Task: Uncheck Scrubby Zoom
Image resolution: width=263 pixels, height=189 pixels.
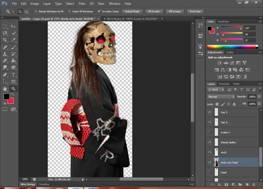Action: (x=99, y=11)
